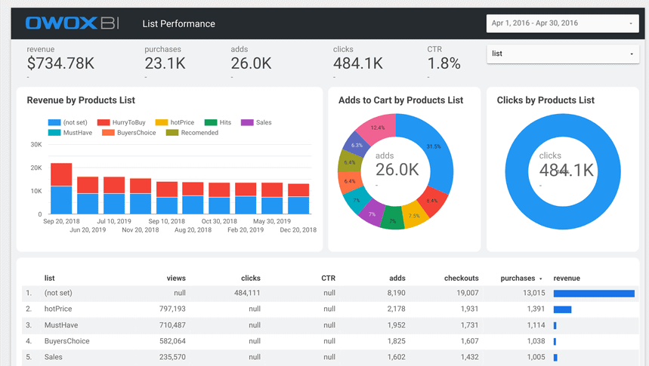This screenshot has height=366, width=649.
Task: Click the 1,005 purchases cell
Action: tap(536, 357)
